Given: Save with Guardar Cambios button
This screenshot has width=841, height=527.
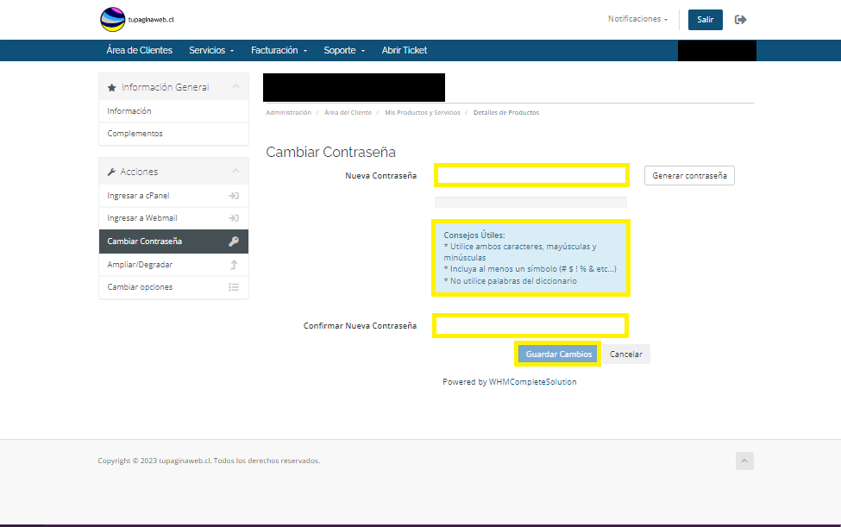Looking at the screenshot, I should [x=558, y=354].
